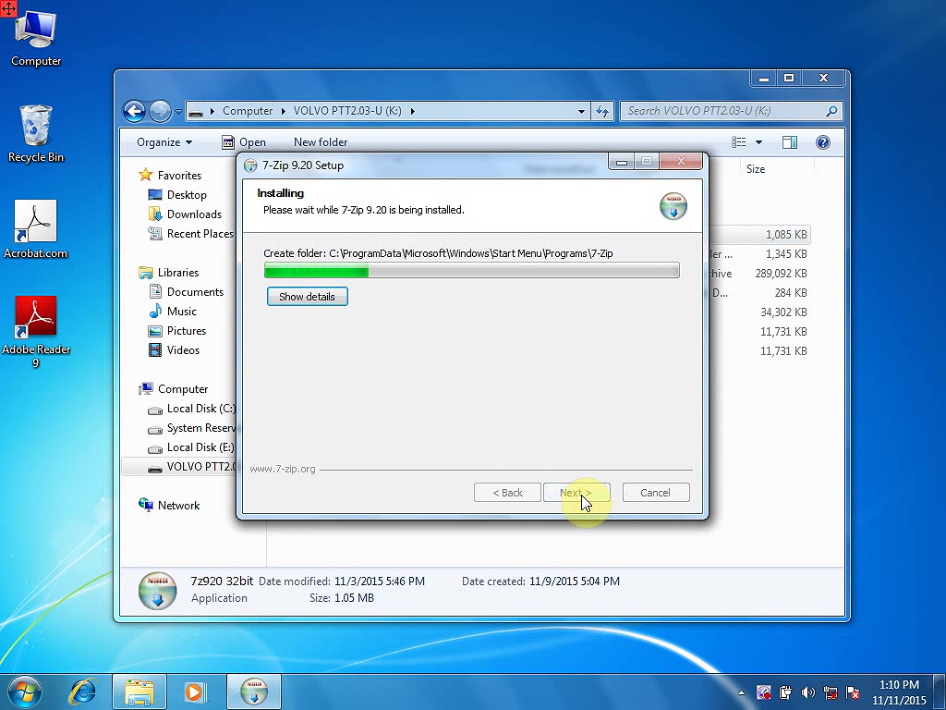Click the search magnifier icon in Explorer
The image size is (946, 710).
[831, 111]
